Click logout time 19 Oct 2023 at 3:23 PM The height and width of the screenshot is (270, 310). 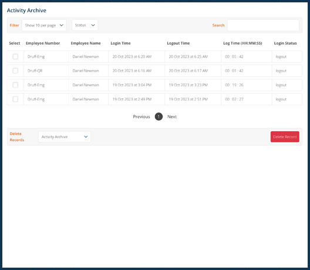tap(188, 85)
